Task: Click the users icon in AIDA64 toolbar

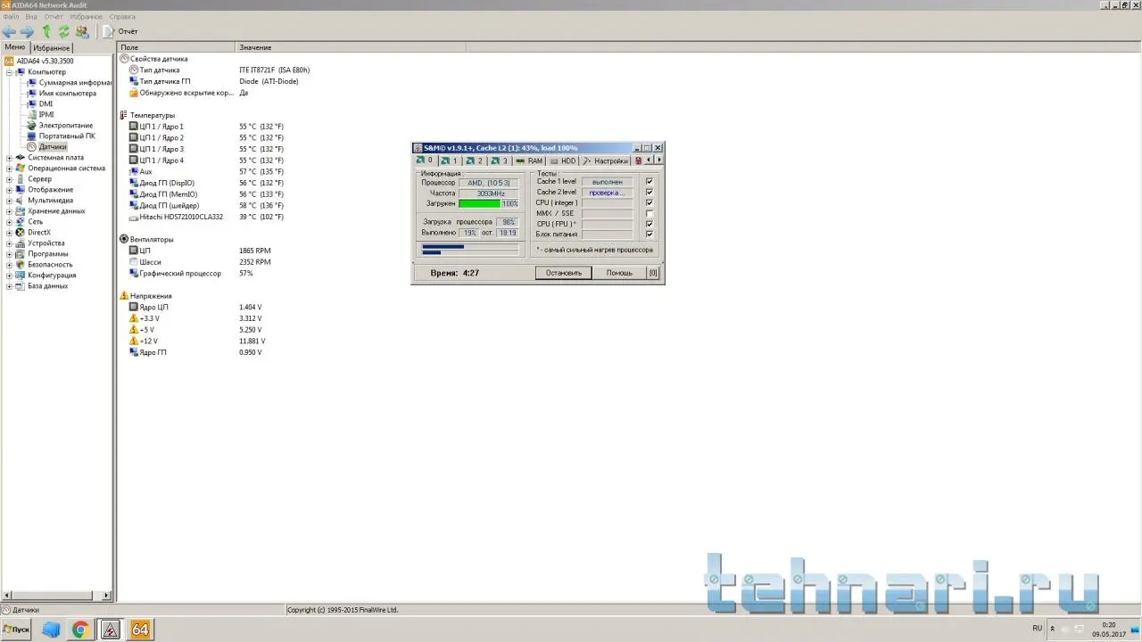Action: (82, 31)
